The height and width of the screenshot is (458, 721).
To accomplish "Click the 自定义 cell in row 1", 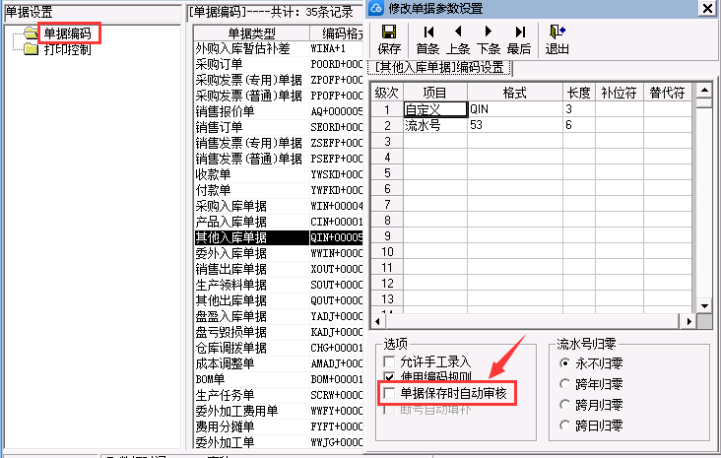I will tap(435, 109).
